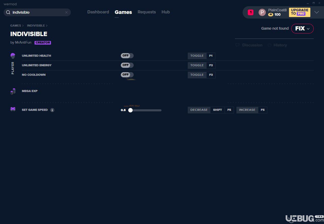Open MrAntiFun creator profile link
324x224 pixels.
[23, 43]
